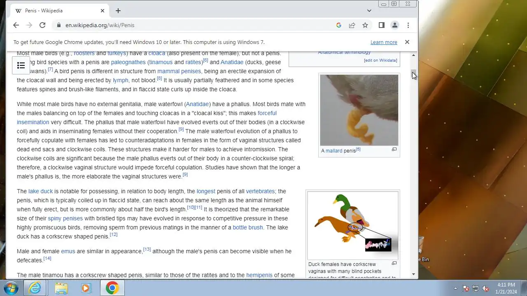Toggle the Wikipedia table of contents

21,65
